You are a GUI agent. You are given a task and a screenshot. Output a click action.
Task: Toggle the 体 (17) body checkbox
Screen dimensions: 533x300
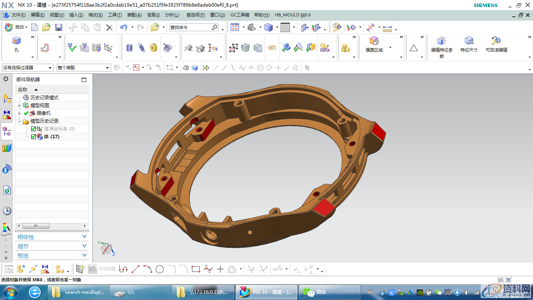34,137
